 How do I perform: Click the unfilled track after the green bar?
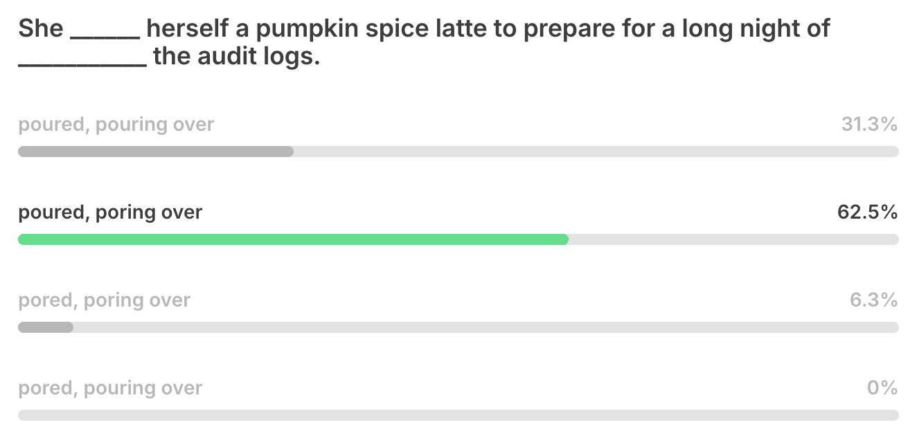(x=733, y=239)
